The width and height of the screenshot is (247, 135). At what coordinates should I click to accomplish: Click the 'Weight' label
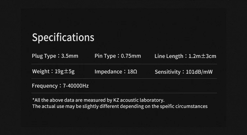tap(41, 71)
